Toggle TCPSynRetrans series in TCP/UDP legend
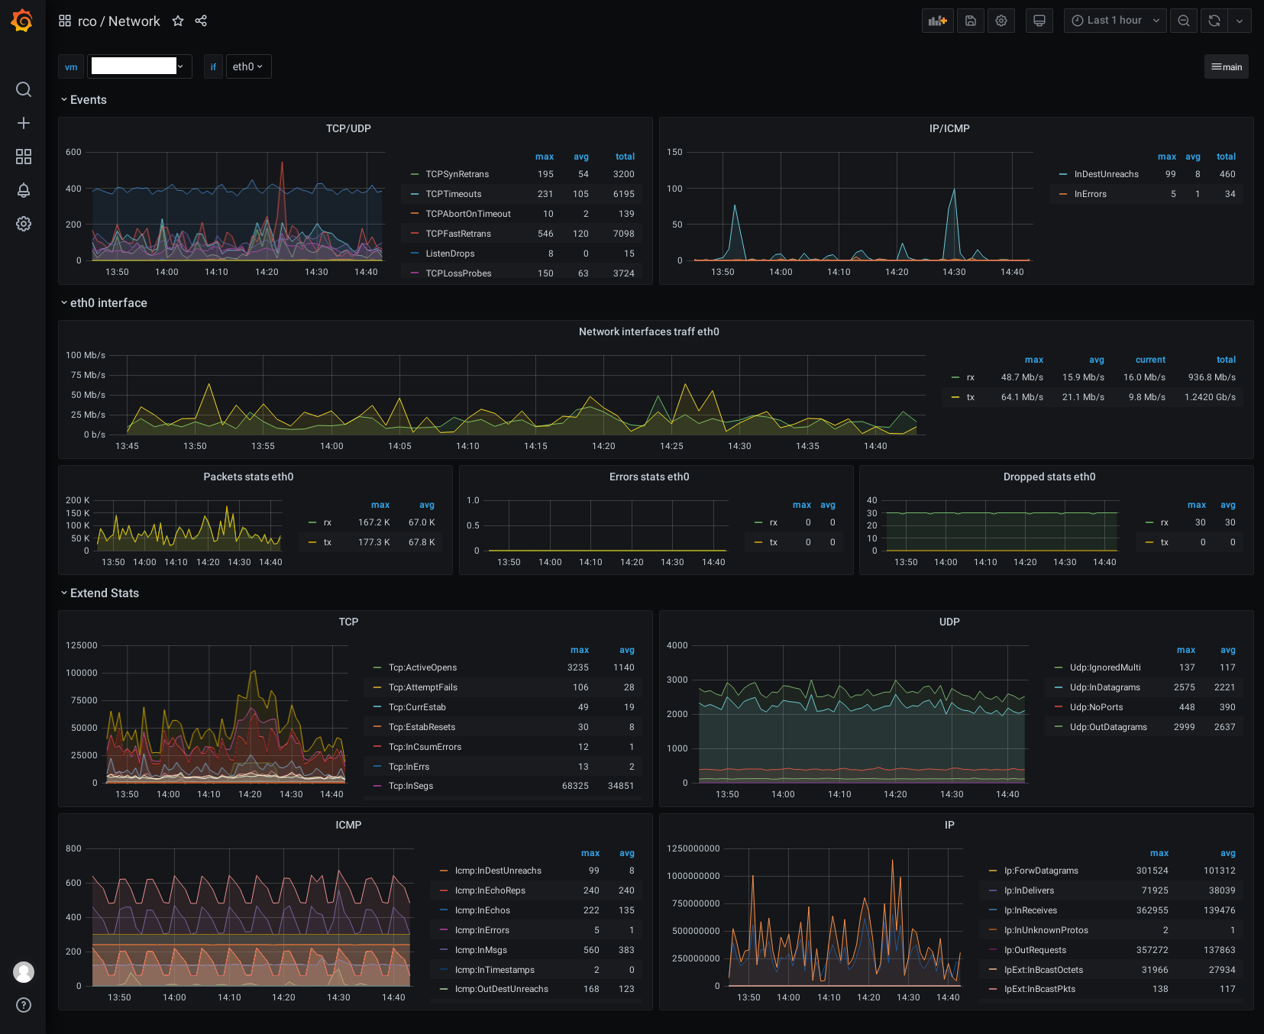This screenshot has height=1034, width=1264. coord(457,174)
